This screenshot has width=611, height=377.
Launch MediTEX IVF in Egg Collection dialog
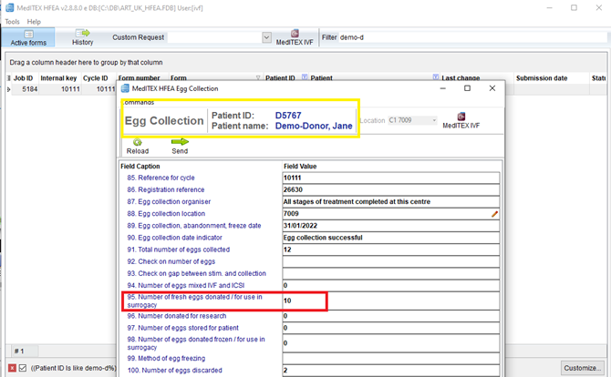[461, 120]
